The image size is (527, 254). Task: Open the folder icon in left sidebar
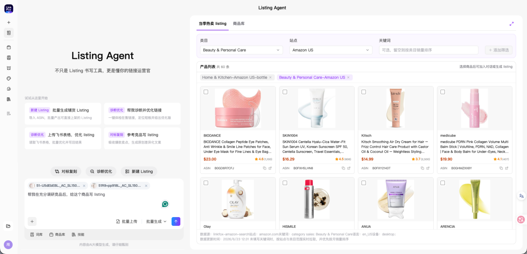coord(8,226)
